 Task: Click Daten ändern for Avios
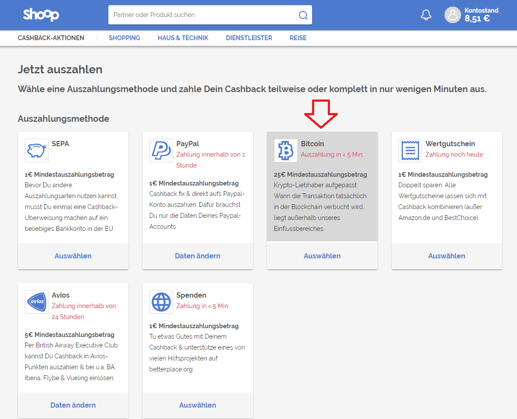pos(73,405)
